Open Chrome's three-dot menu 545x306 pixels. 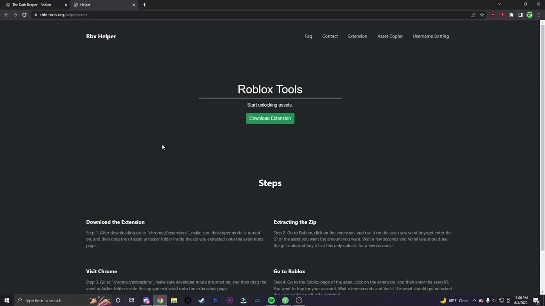point(539,15)
